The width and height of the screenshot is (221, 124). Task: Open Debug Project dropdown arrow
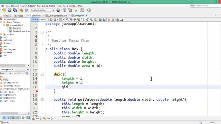coord(86,10)
